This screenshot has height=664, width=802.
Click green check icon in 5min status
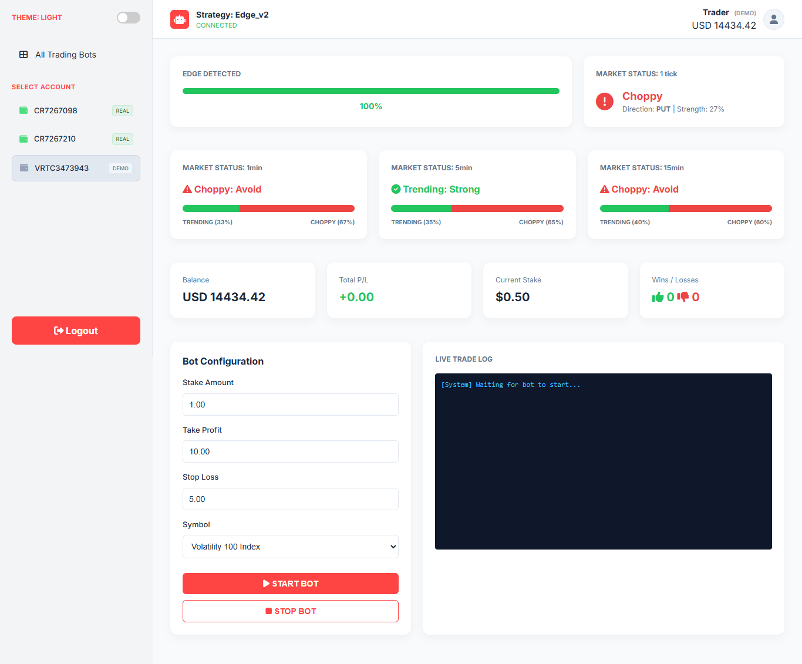396,189
